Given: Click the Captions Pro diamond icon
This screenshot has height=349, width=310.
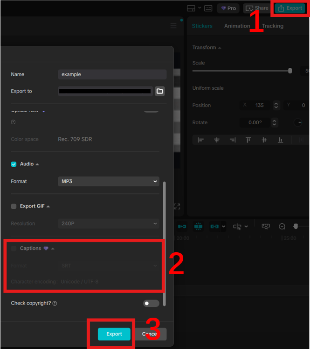Looking at the screenshot, I should point(46,249).
